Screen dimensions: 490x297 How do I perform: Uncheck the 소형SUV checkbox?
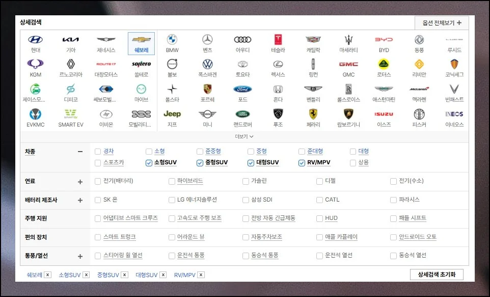click(x=149, y=163)
